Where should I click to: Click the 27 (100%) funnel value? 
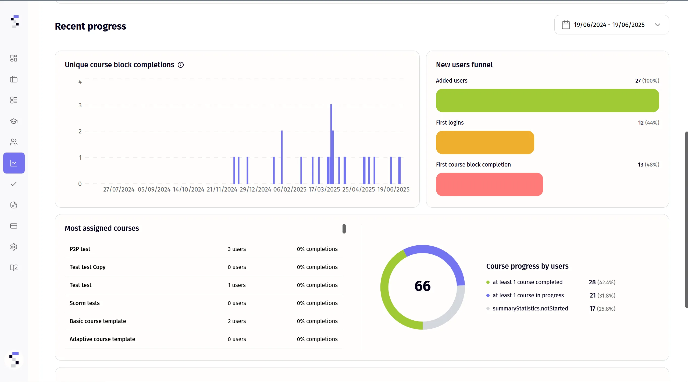[x=647, y=81]
